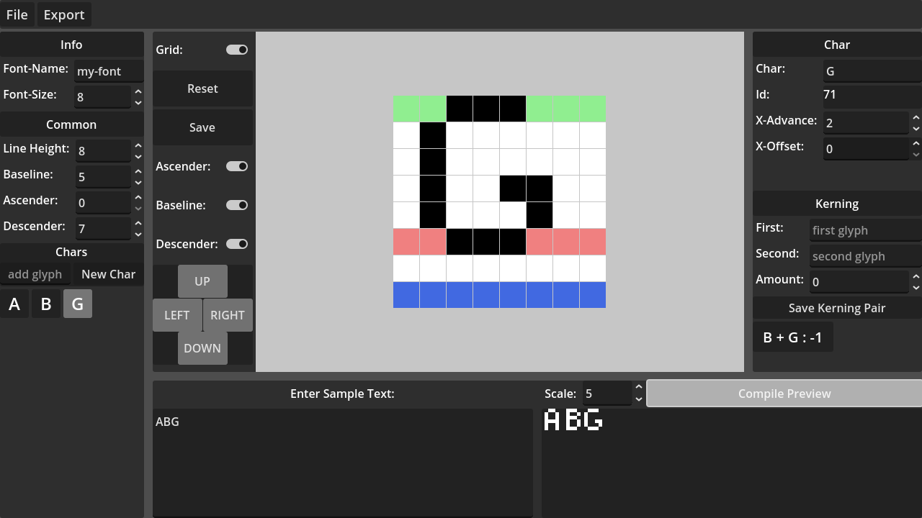Decrease preview Scale with the down arrow
This screenshot has height=518, width=922.
point(639,399)
